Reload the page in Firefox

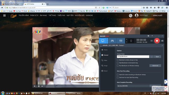tap(99, 8)
